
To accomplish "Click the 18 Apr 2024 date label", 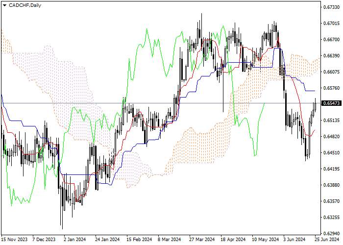I will tap(233, 240).
